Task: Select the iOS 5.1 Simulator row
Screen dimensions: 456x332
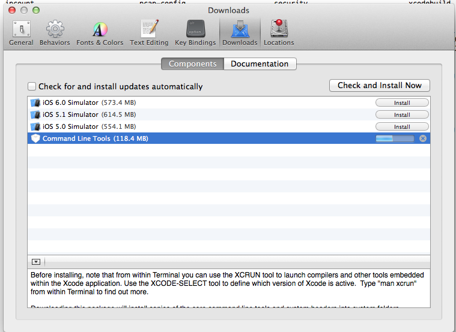Action: [x=229, y=114]
